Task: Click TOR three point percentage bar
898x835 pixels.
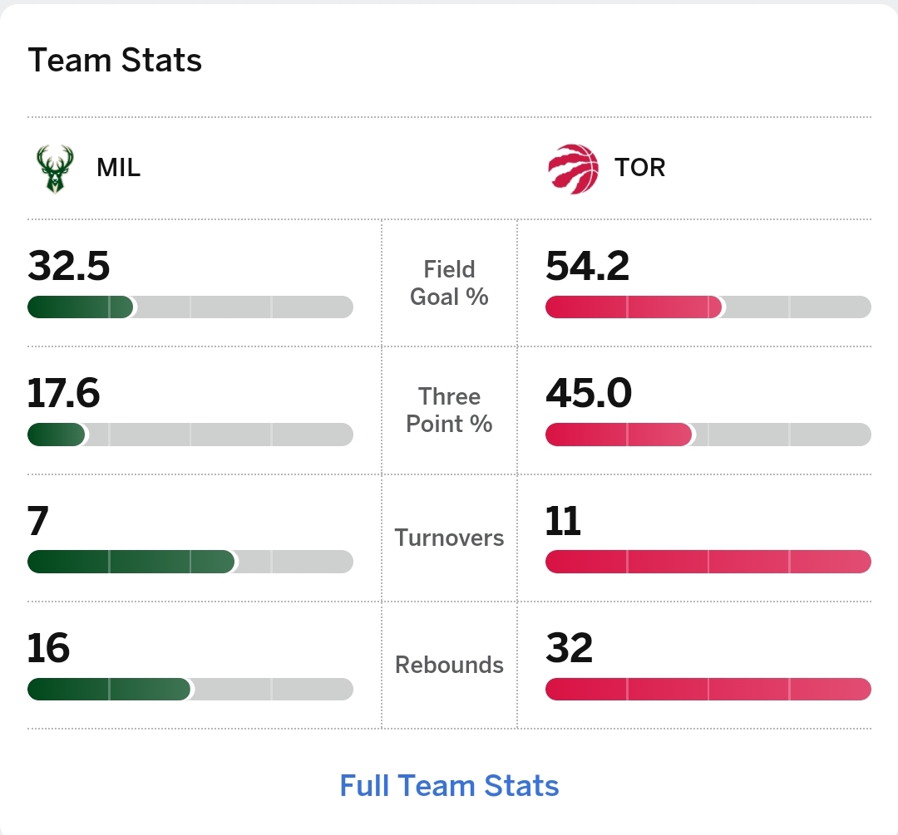Action: (708, 435)
